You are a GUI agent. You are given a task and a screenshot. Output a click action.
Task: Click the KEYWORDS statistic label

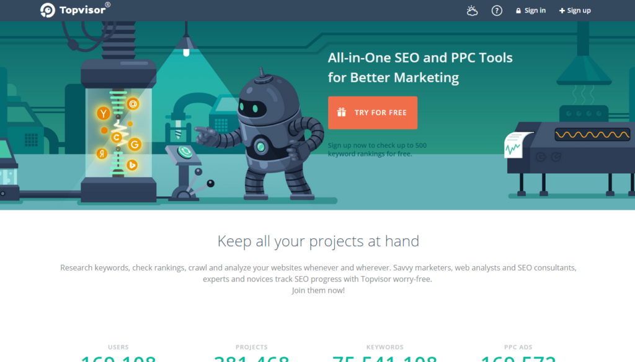(384, 347)
